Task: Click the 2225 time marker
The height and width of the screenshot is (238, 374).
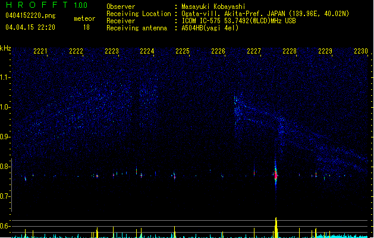Action: pyautogui.click(x=183, y=51)
